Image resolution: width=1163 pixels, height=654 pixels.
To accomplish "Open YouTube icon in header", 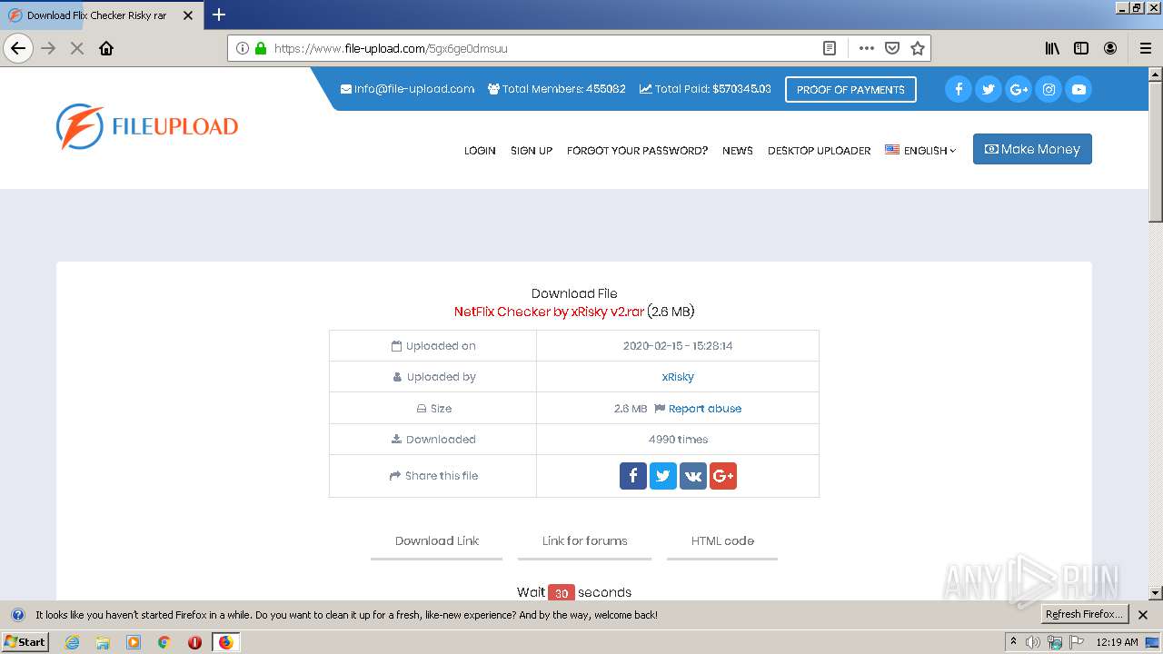I will tap(1079, 89).
